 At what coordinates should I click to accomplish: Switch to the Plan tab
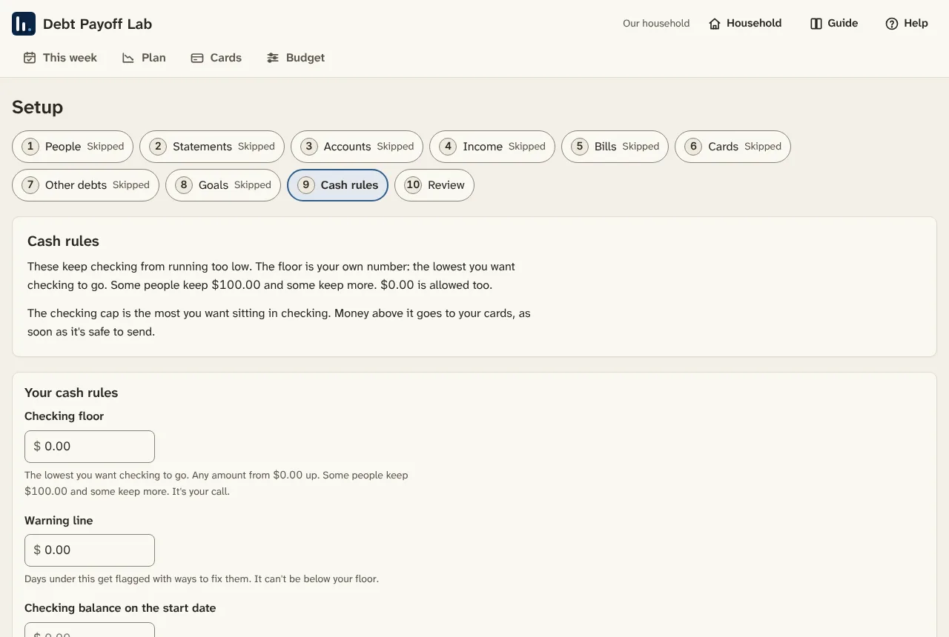[x=144, y=58]
